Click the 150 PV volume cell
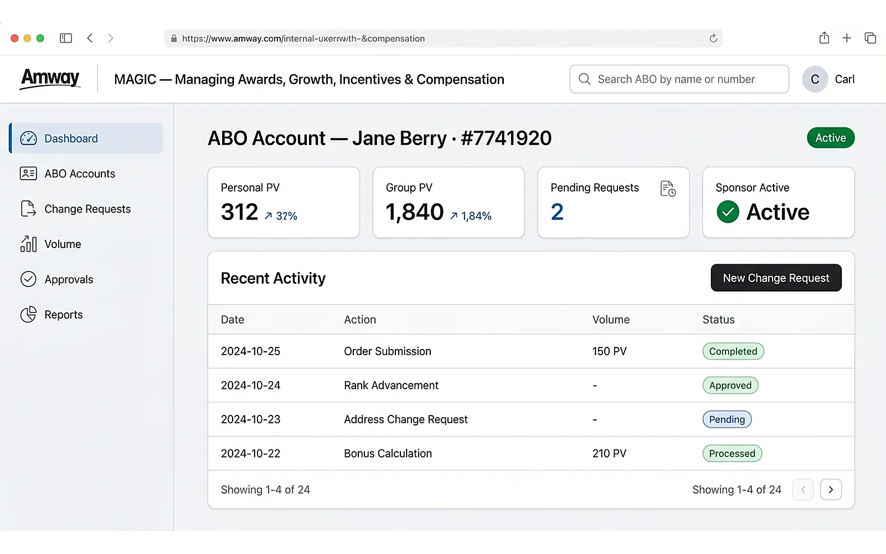Viewport: 886px width, 554px height. click(x=609, y=351)
